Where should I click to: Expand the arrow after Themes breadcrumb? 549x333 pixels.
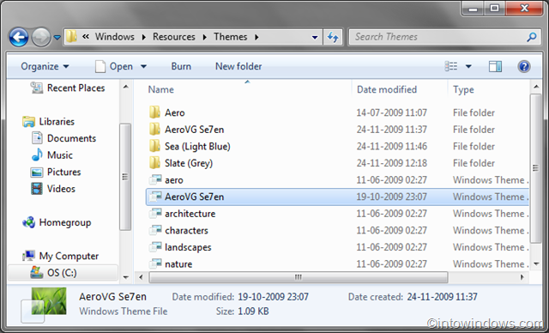[x=256, y=37]
